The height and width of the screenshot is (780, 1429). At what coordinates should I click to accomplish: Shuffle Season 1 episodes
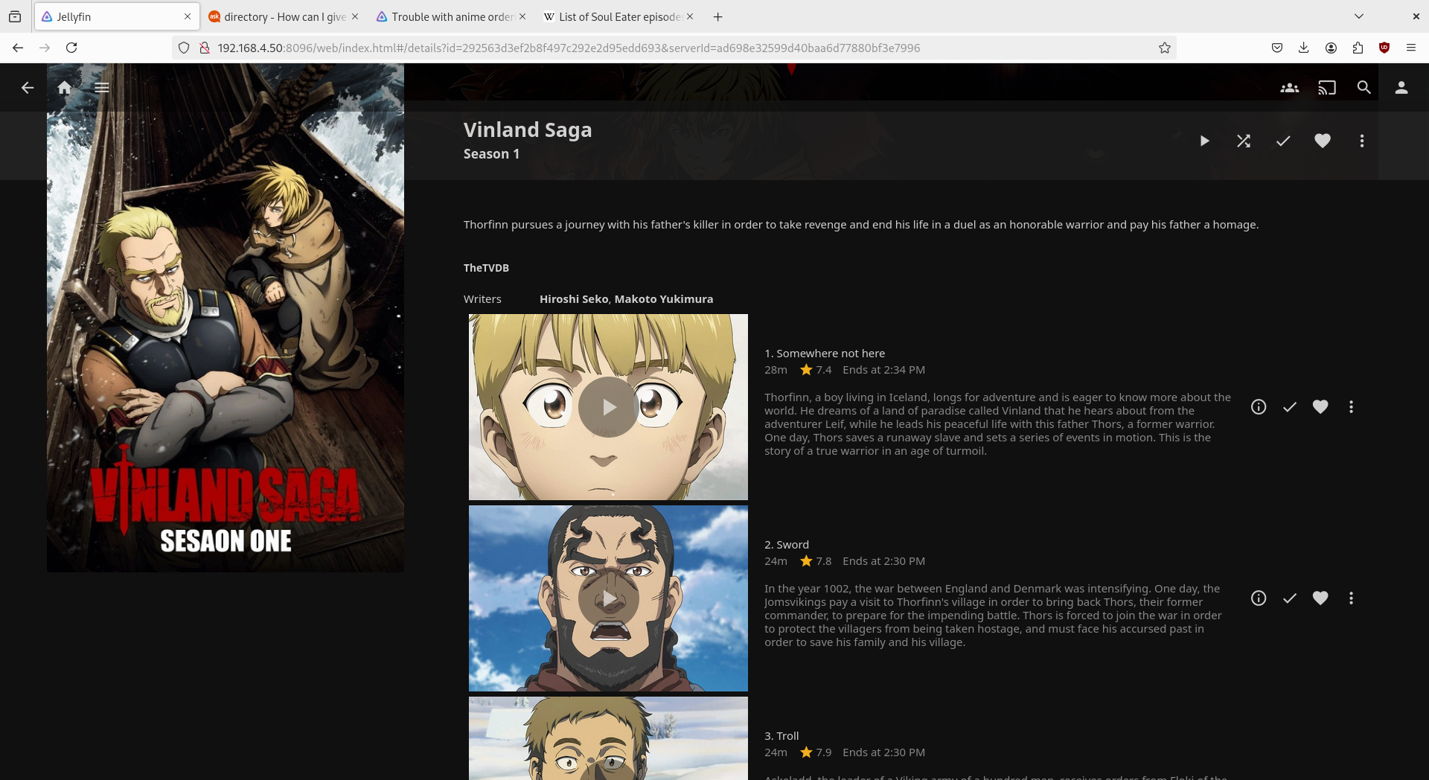(x=1244, y=141)
